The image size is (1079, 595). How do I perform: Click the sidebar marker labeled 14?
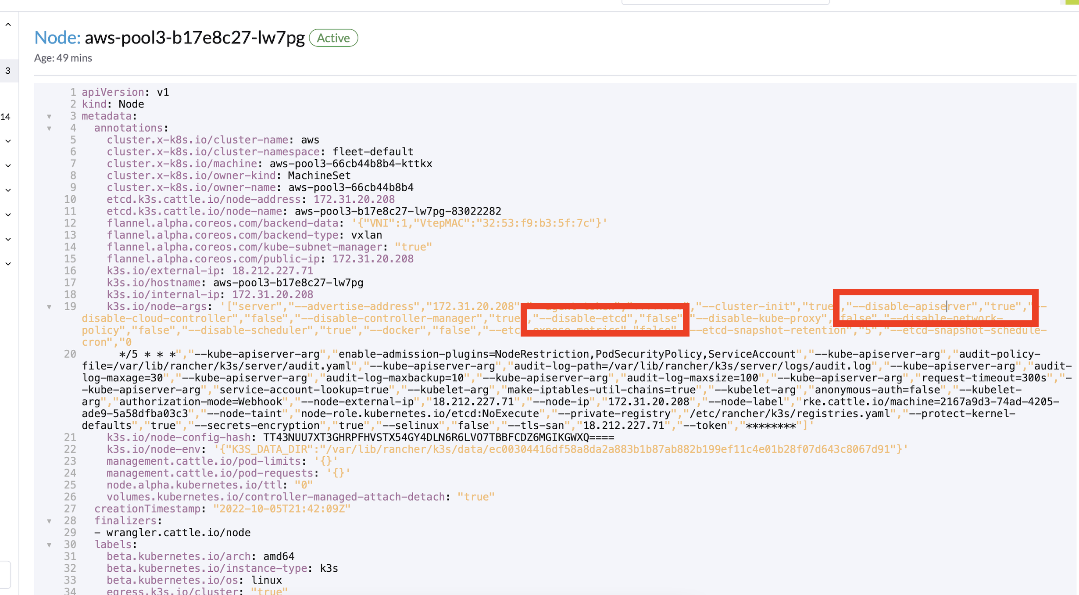pos(5,117)
